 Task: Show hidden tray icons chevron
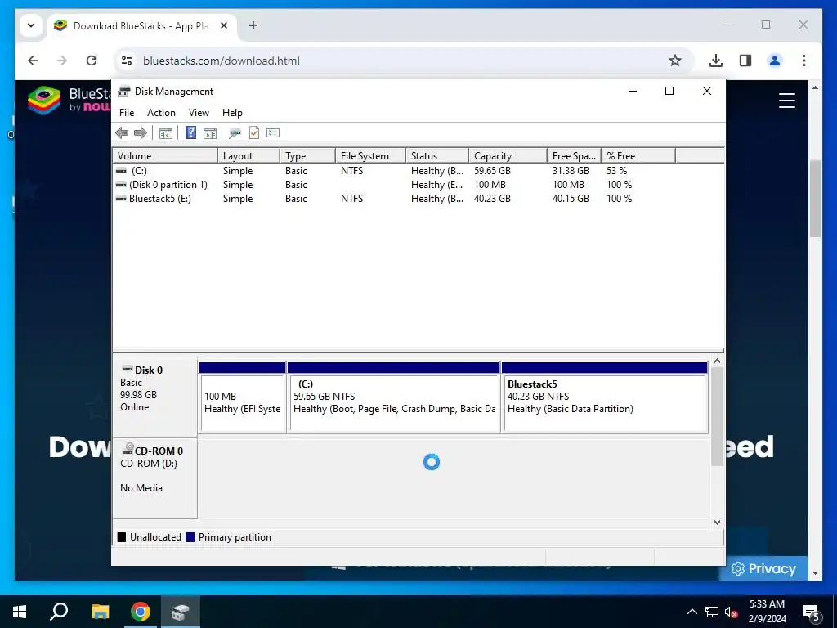tap(692, 612)
